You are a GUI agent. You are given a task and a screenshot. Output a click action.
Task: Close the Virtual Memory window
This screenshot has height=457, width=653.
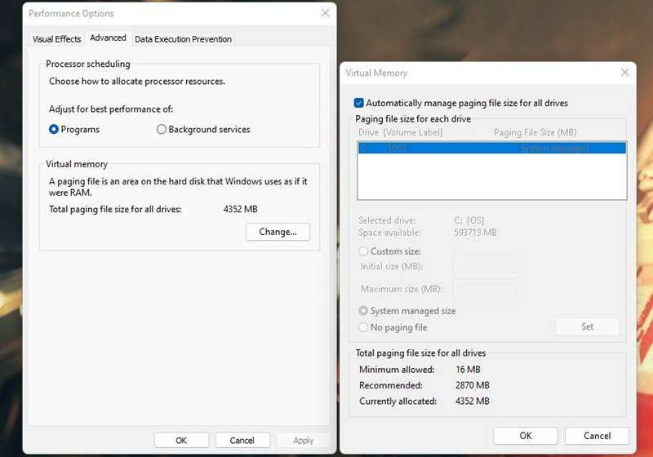click(624, 73)
